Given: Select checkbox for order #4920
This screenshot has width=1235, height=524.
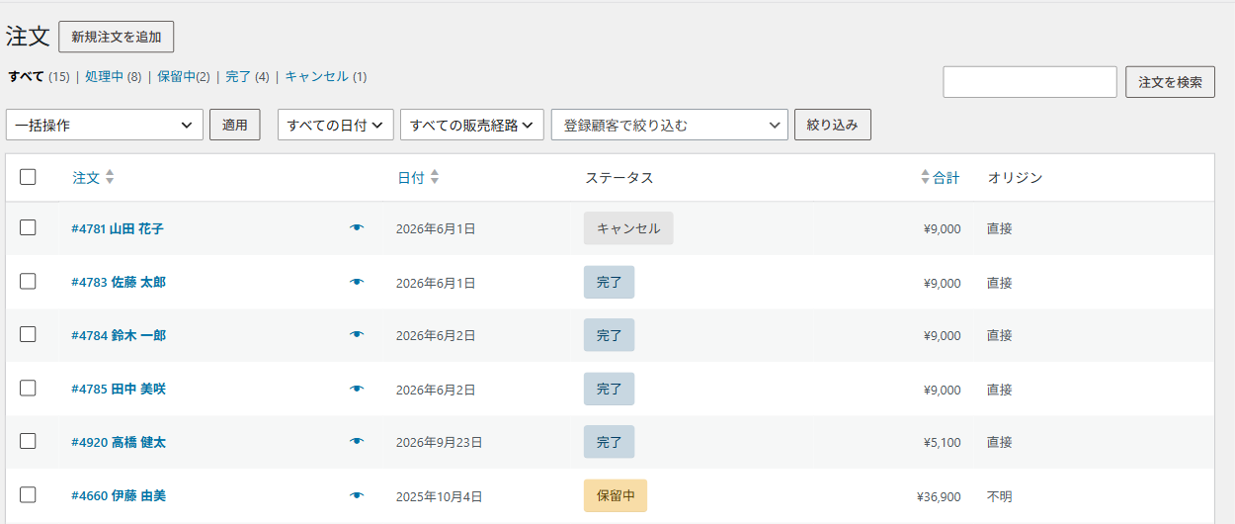Looking at the screenshot, I should coord(28,441).
